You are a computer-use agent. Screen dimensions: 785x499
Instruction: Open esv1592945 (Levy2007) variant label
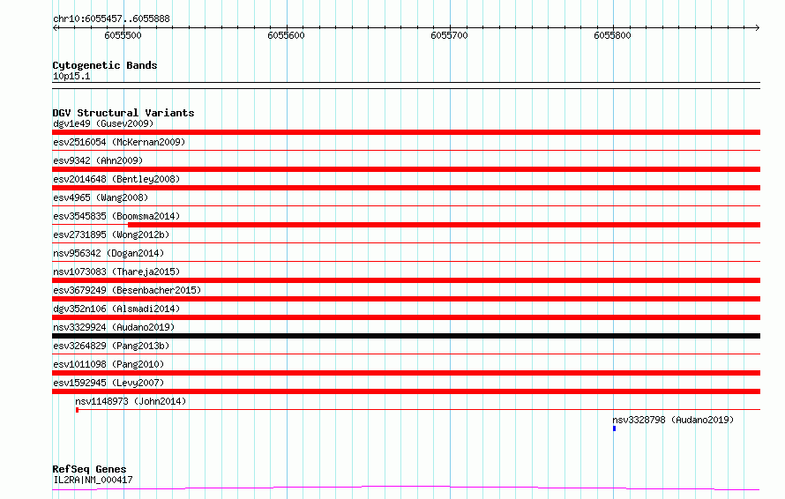108,383
